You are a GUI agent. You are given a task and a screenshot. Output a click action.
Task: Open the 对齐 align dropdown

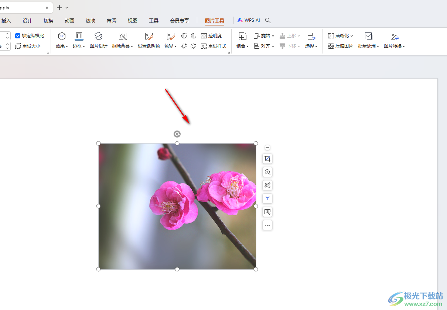(264, 46)
